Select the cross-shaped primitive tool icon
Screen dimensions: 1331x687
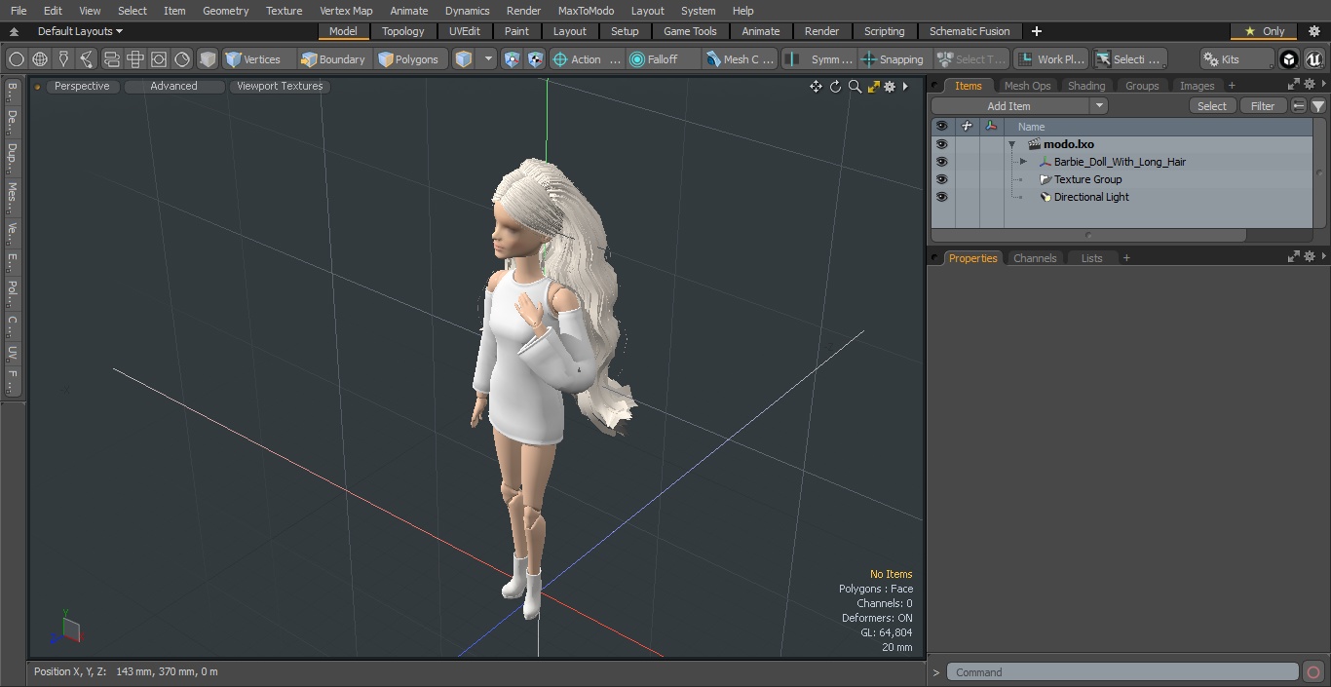(135, 59)
